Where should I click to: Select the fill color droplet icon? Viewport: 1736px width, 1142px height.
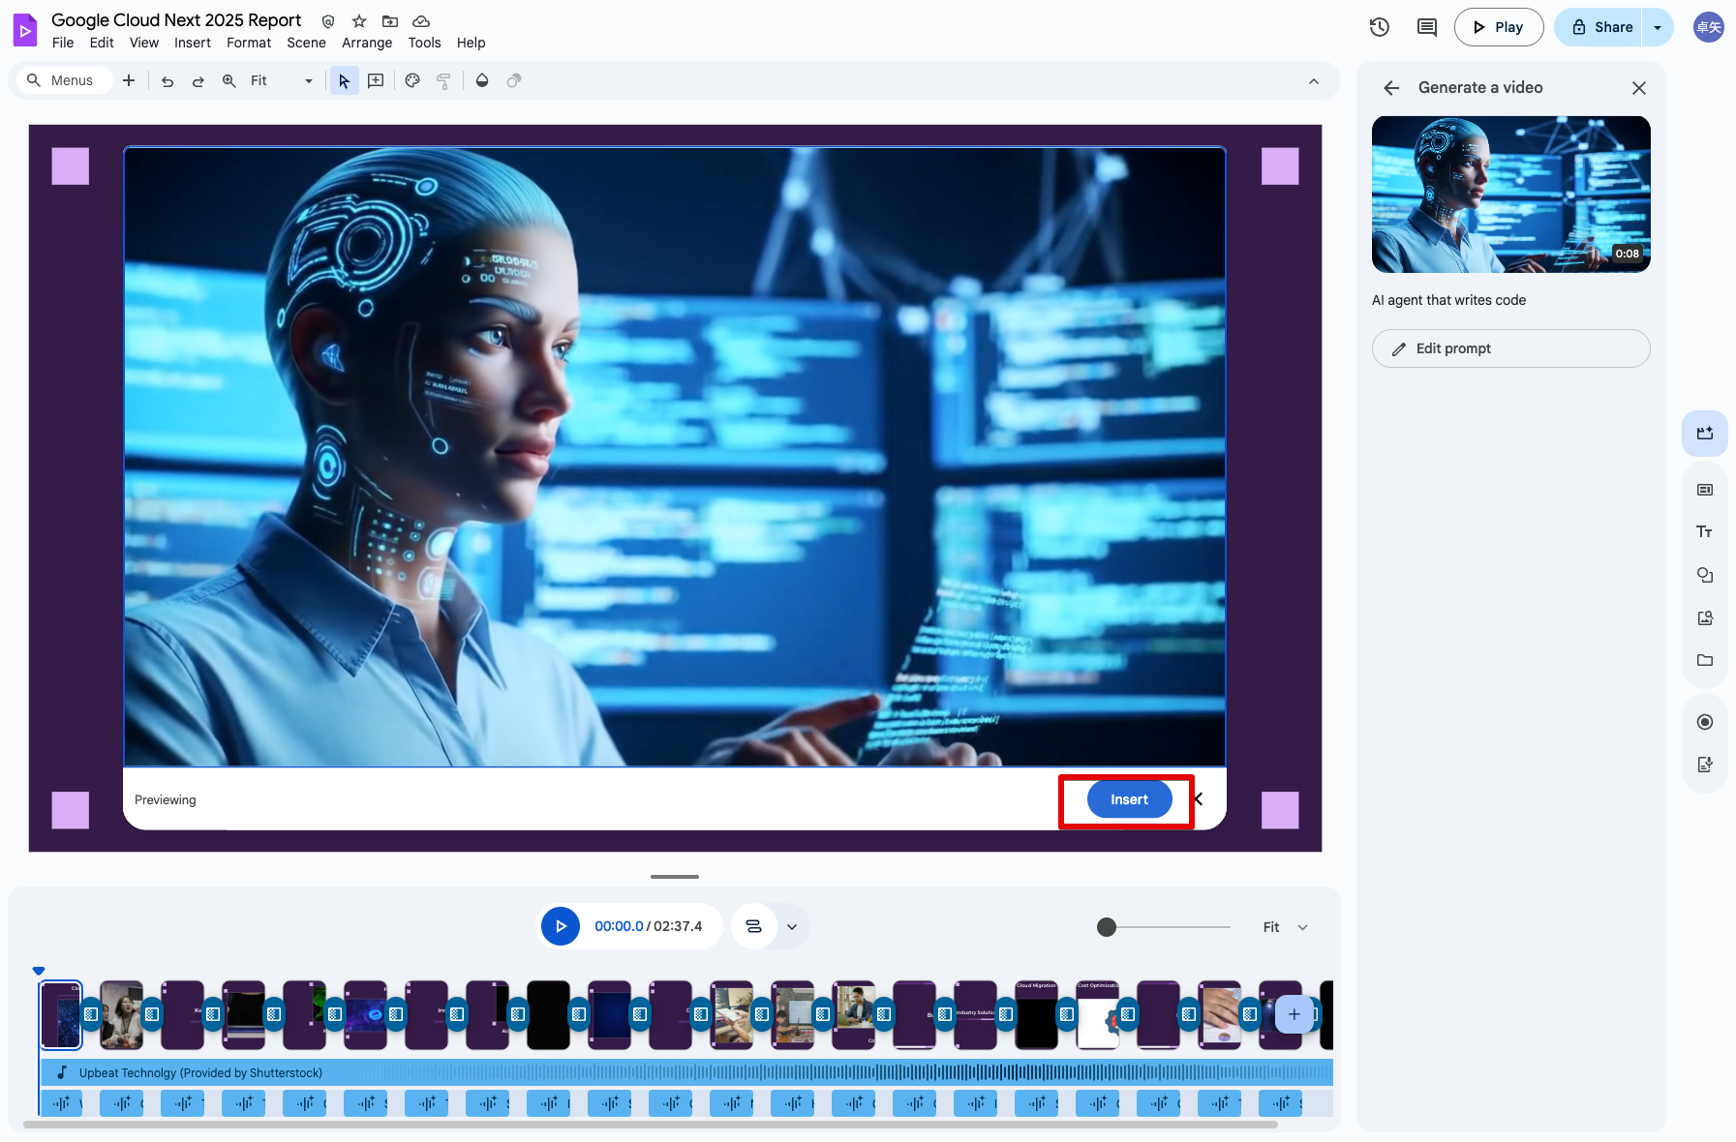coord(482,81)
